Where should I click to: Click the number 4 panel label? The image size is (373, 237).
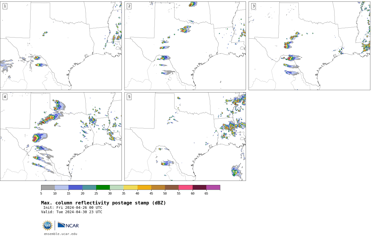click(x=5, y=97)
